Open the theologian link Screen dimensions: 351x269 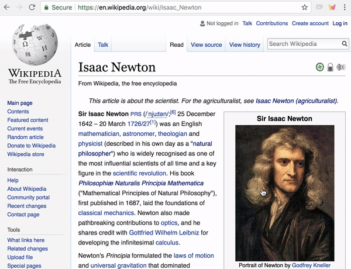coord(173,133)
